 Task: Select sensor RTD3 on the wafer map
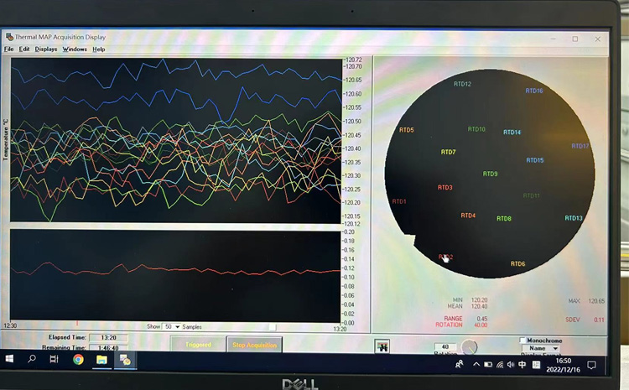[x=444, y=187]
